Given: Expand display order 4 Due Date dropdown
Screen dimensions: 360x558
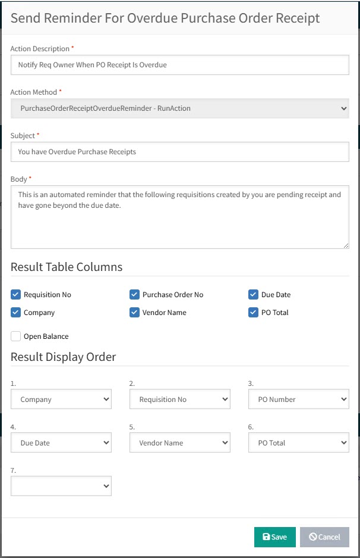Looking at the screenshot, I should pyautogui.click(x=61, y=443).
